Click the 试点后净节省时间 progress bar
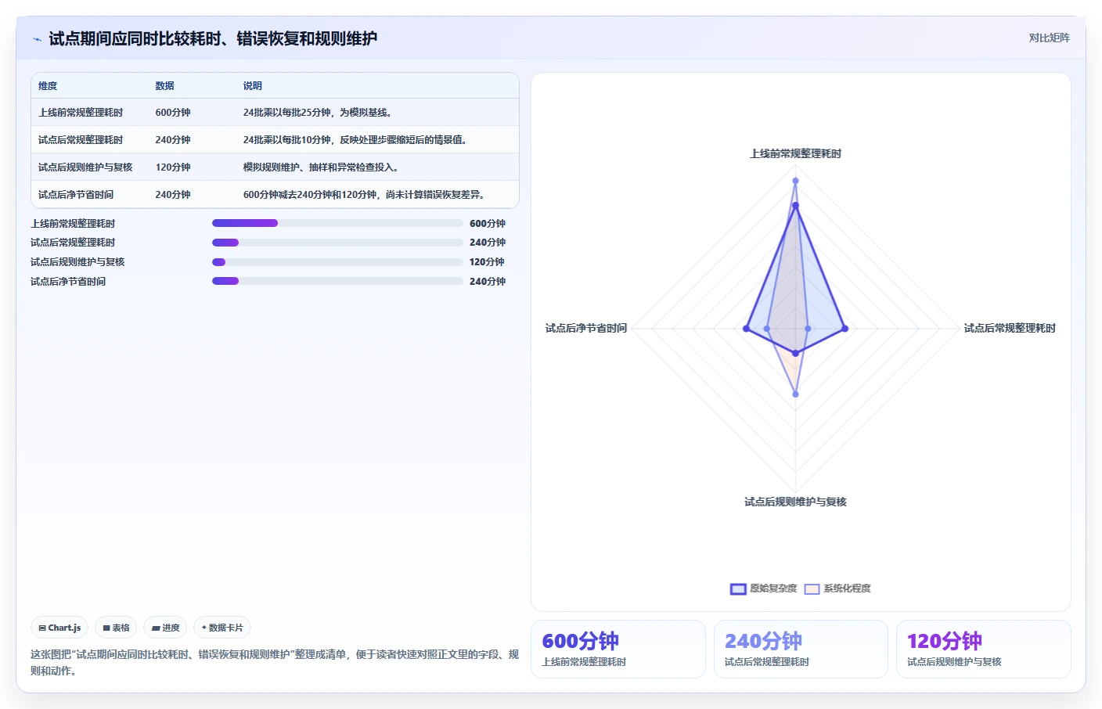The height and width of the screenshot is (709, 1102). (337, 281)
